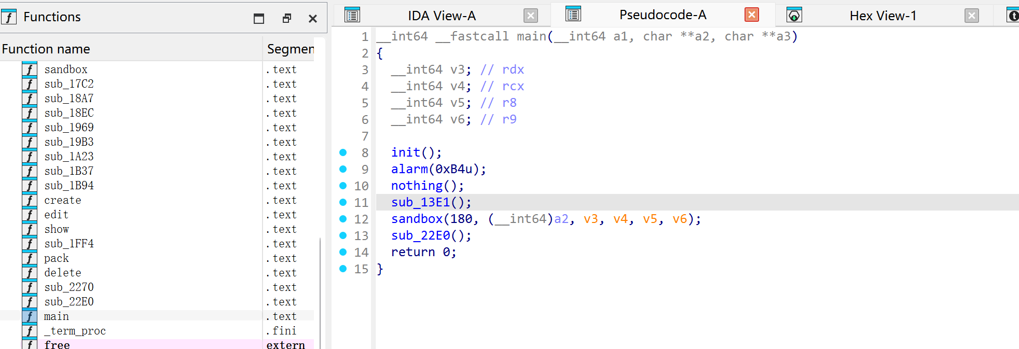The width and height of the screenshot is (1019, 349).
Task: Sort by Segment column header
Action: coord(290,49)
